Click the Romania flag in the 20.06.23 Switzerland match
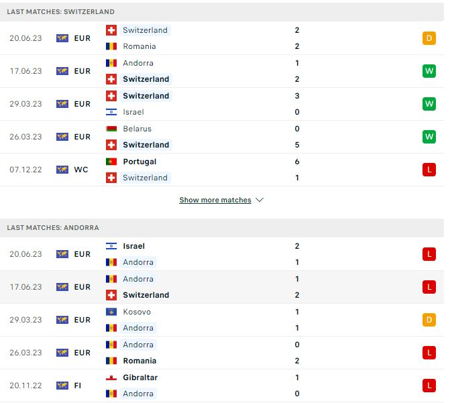This screenshot has width=450, height=403. [x=111, y=46]
